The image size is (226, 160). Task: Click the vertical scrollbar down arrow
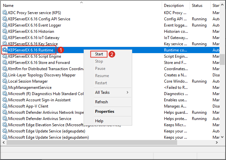222,137
